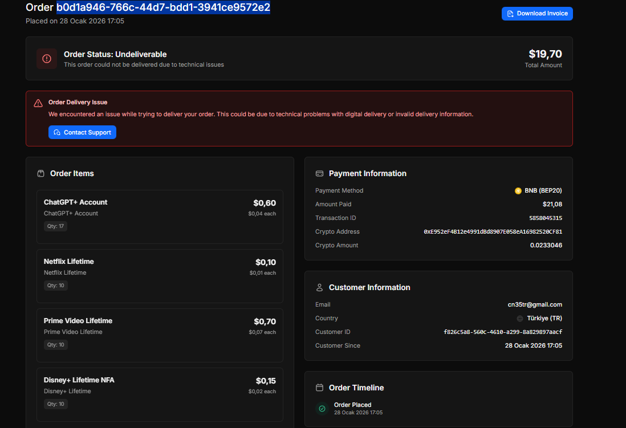
Task: Click the $0,10 Netflix price
Action: point(266,262)
